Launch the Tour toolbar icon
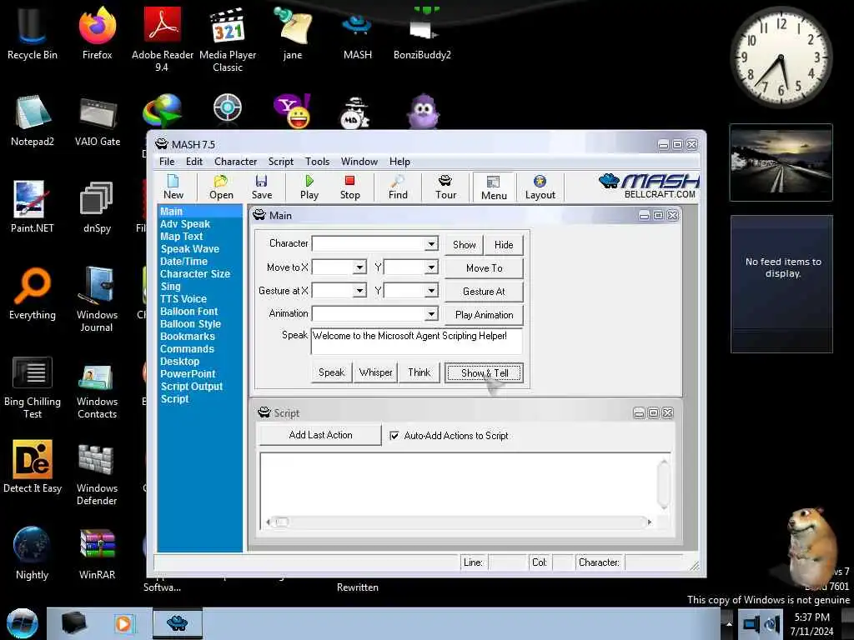 click(x=445, y=187)
